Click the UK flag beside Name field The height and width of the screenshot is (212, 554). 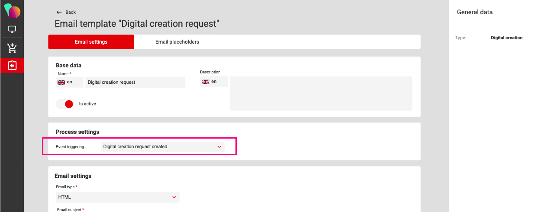click(x=61, y=82)
